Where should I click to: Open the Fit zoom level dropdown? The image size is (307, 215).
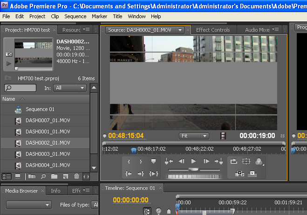click(x=194, y=136)
